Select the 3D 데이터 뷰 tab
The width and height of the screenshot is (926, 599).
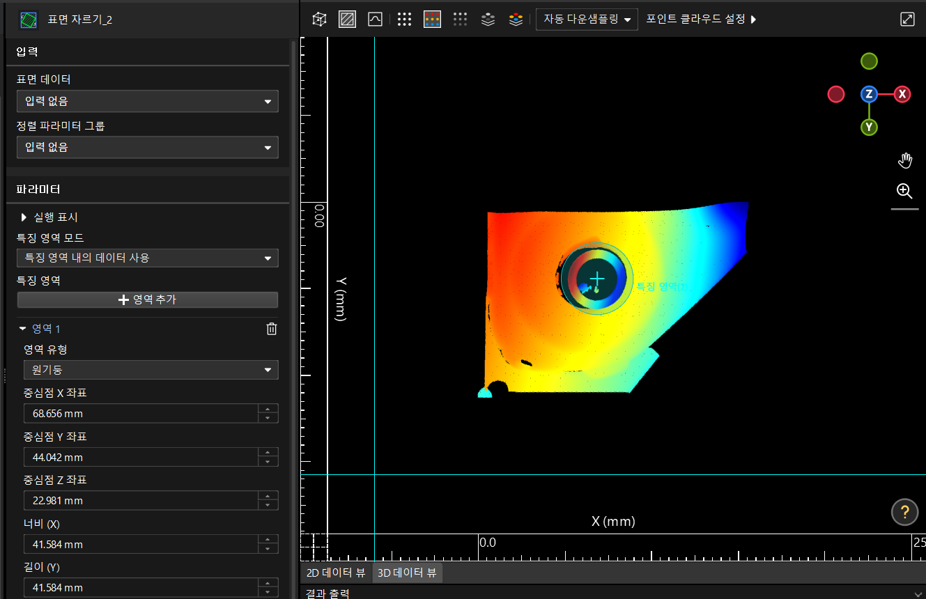tap(407, 573)
